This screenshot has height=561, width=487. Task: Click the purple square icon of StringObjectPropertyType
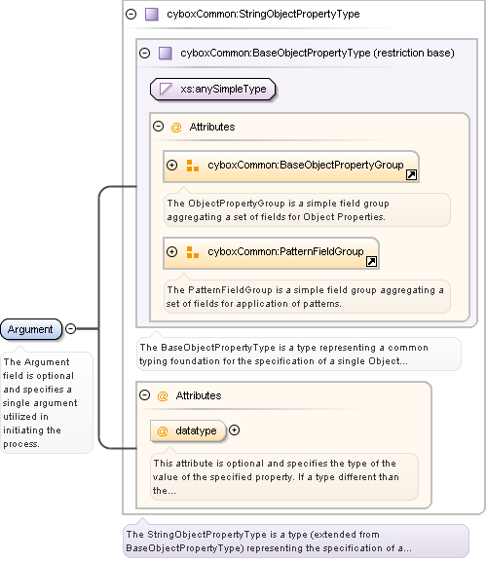(x=152, y=15)
